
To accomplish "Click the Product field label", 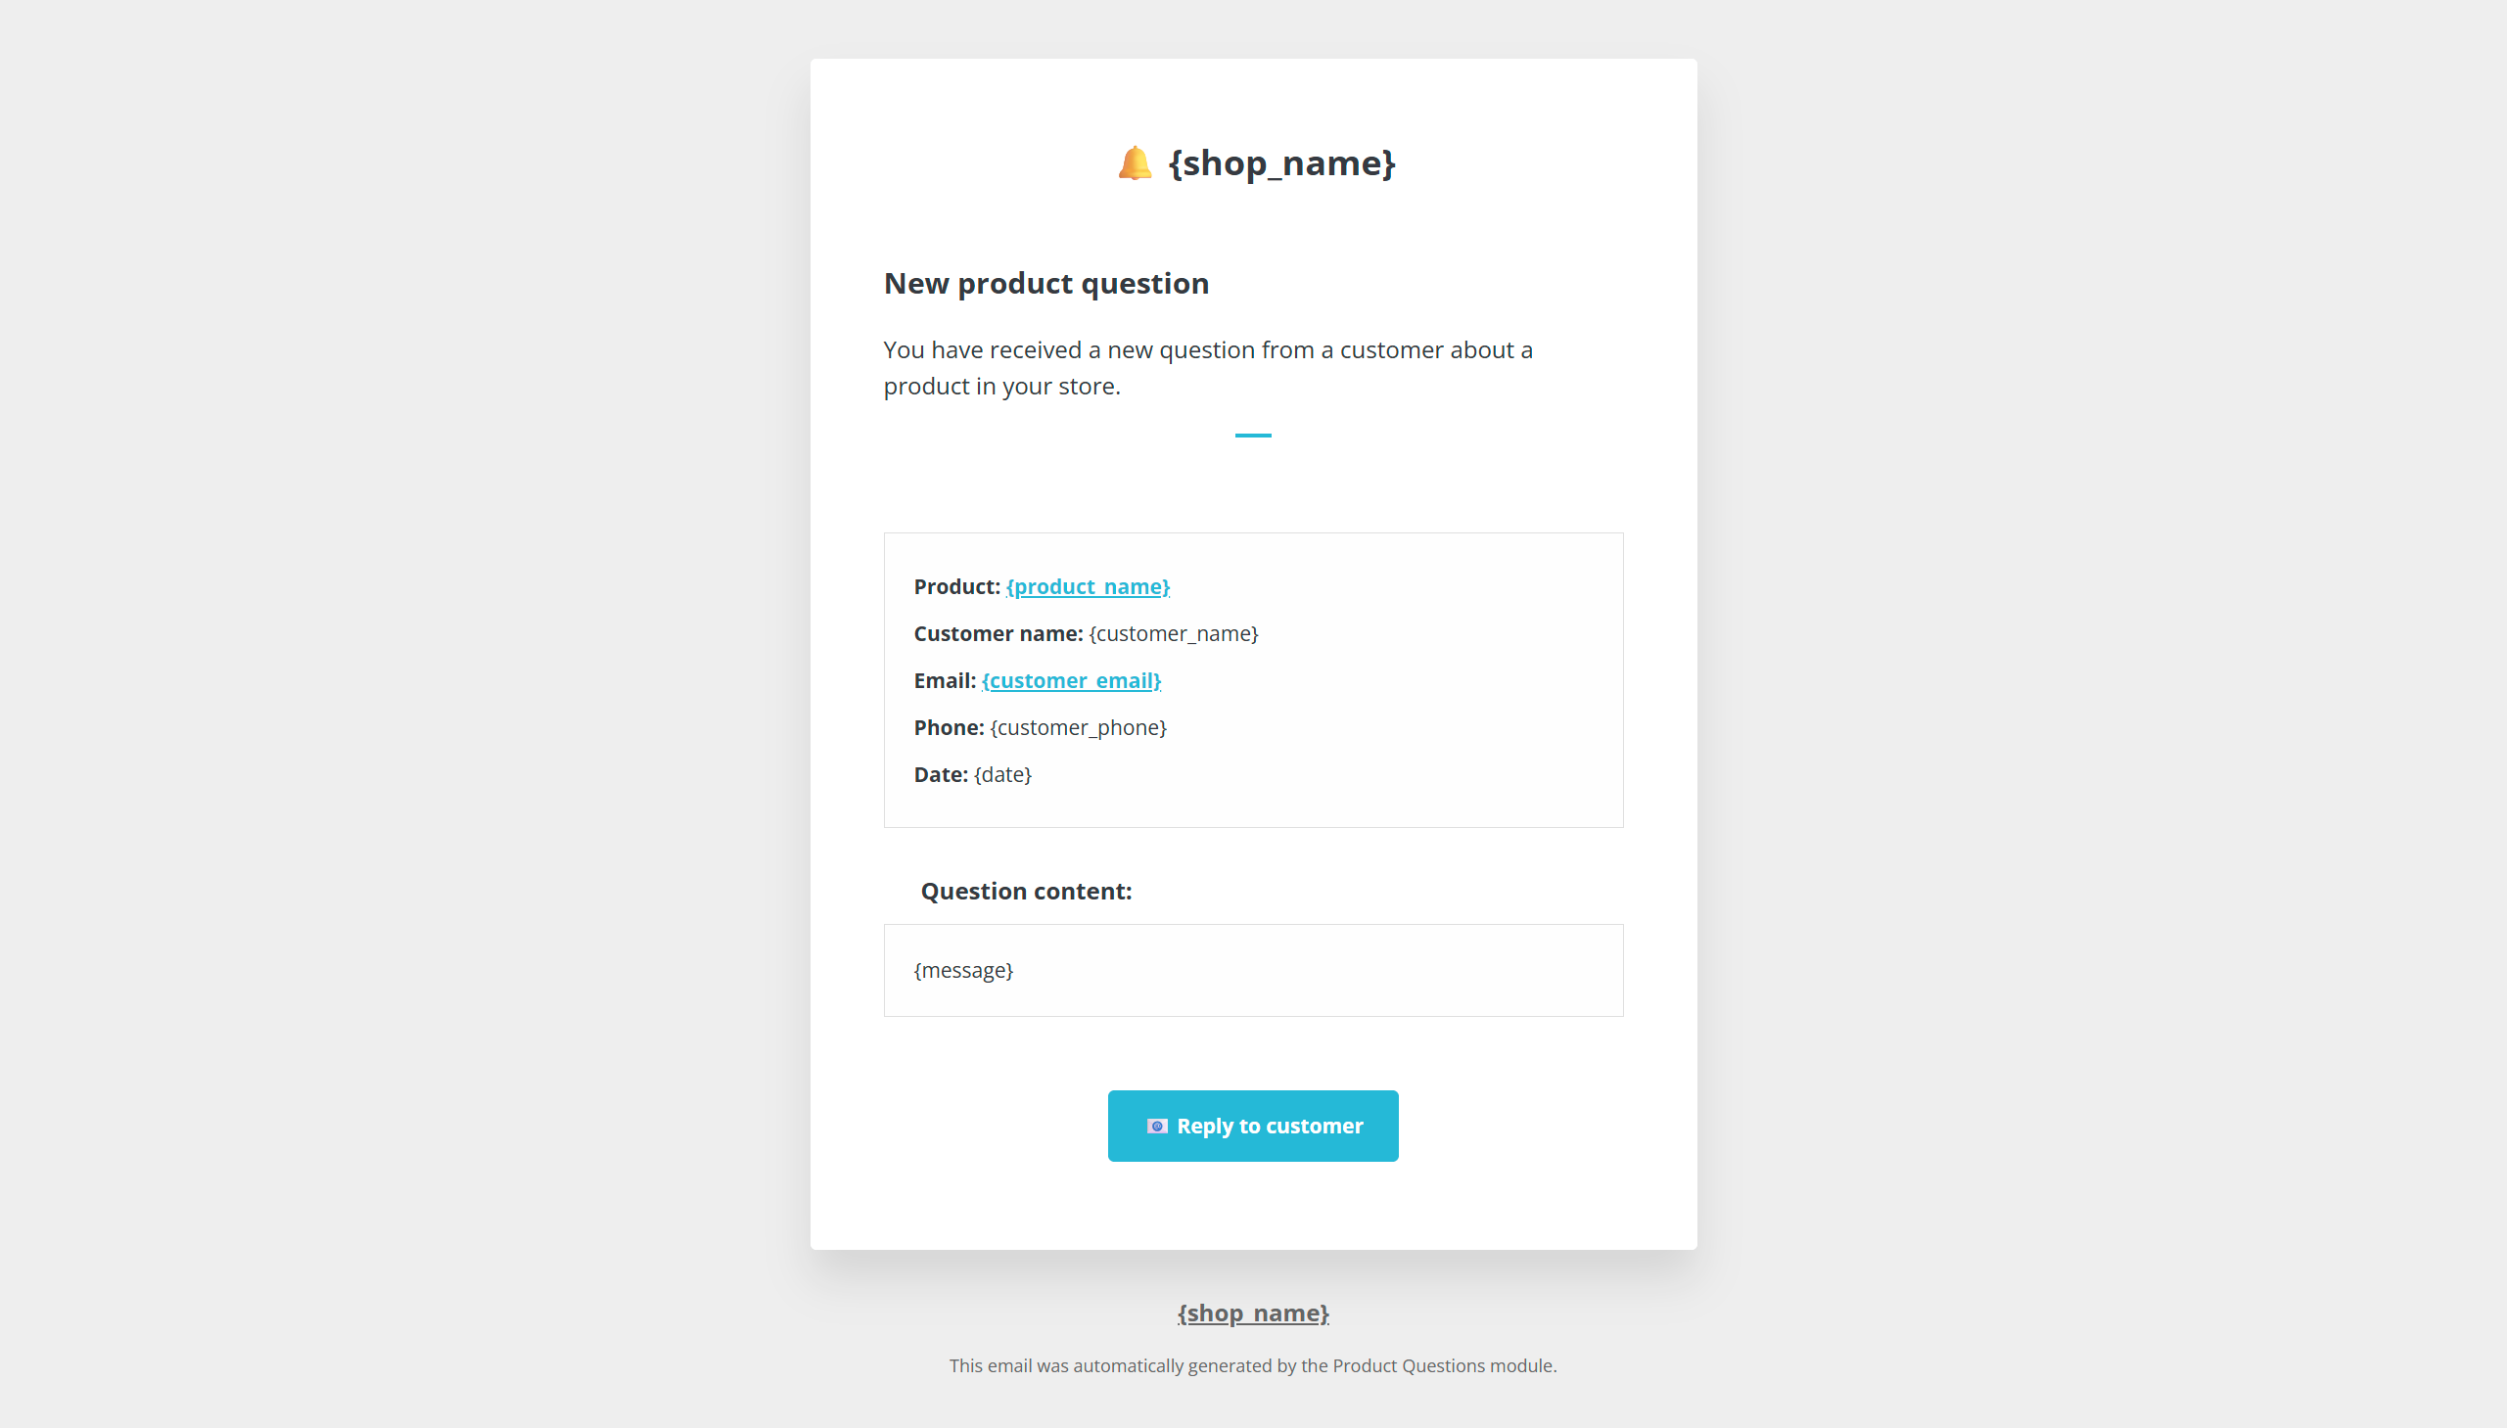I will point(955,586).
